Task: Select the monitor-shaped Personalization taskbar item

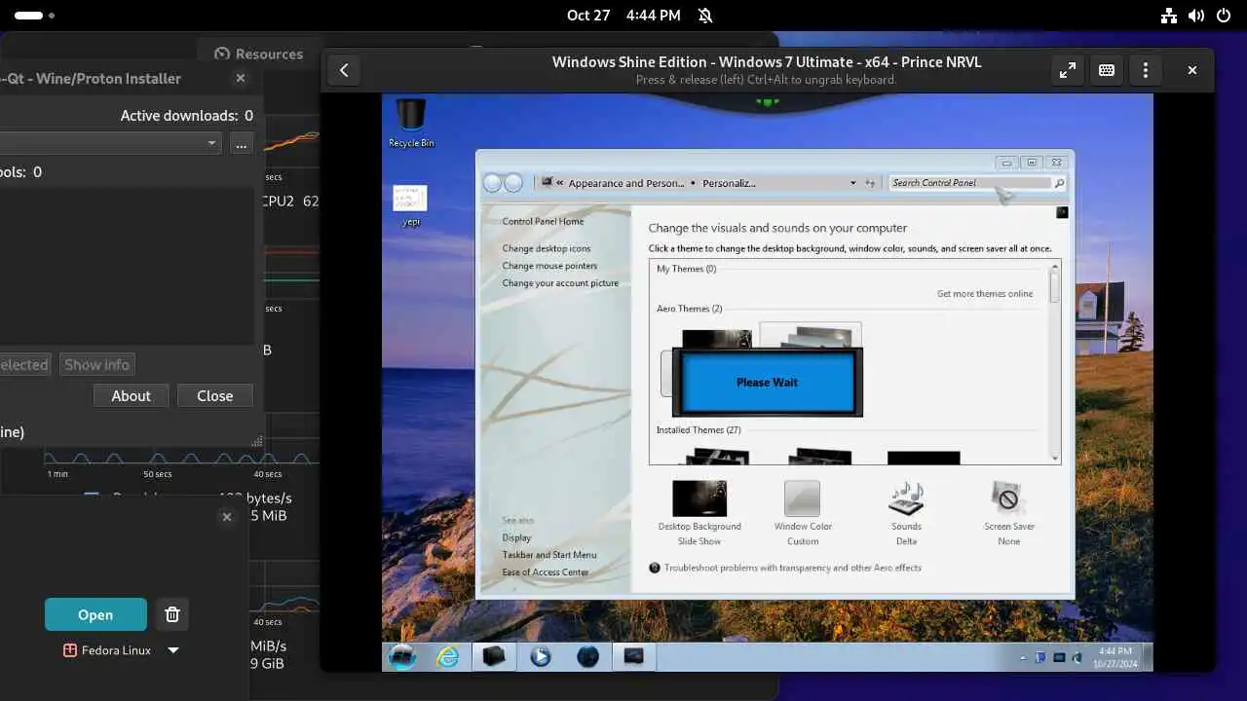Action: tap(633, 657)
